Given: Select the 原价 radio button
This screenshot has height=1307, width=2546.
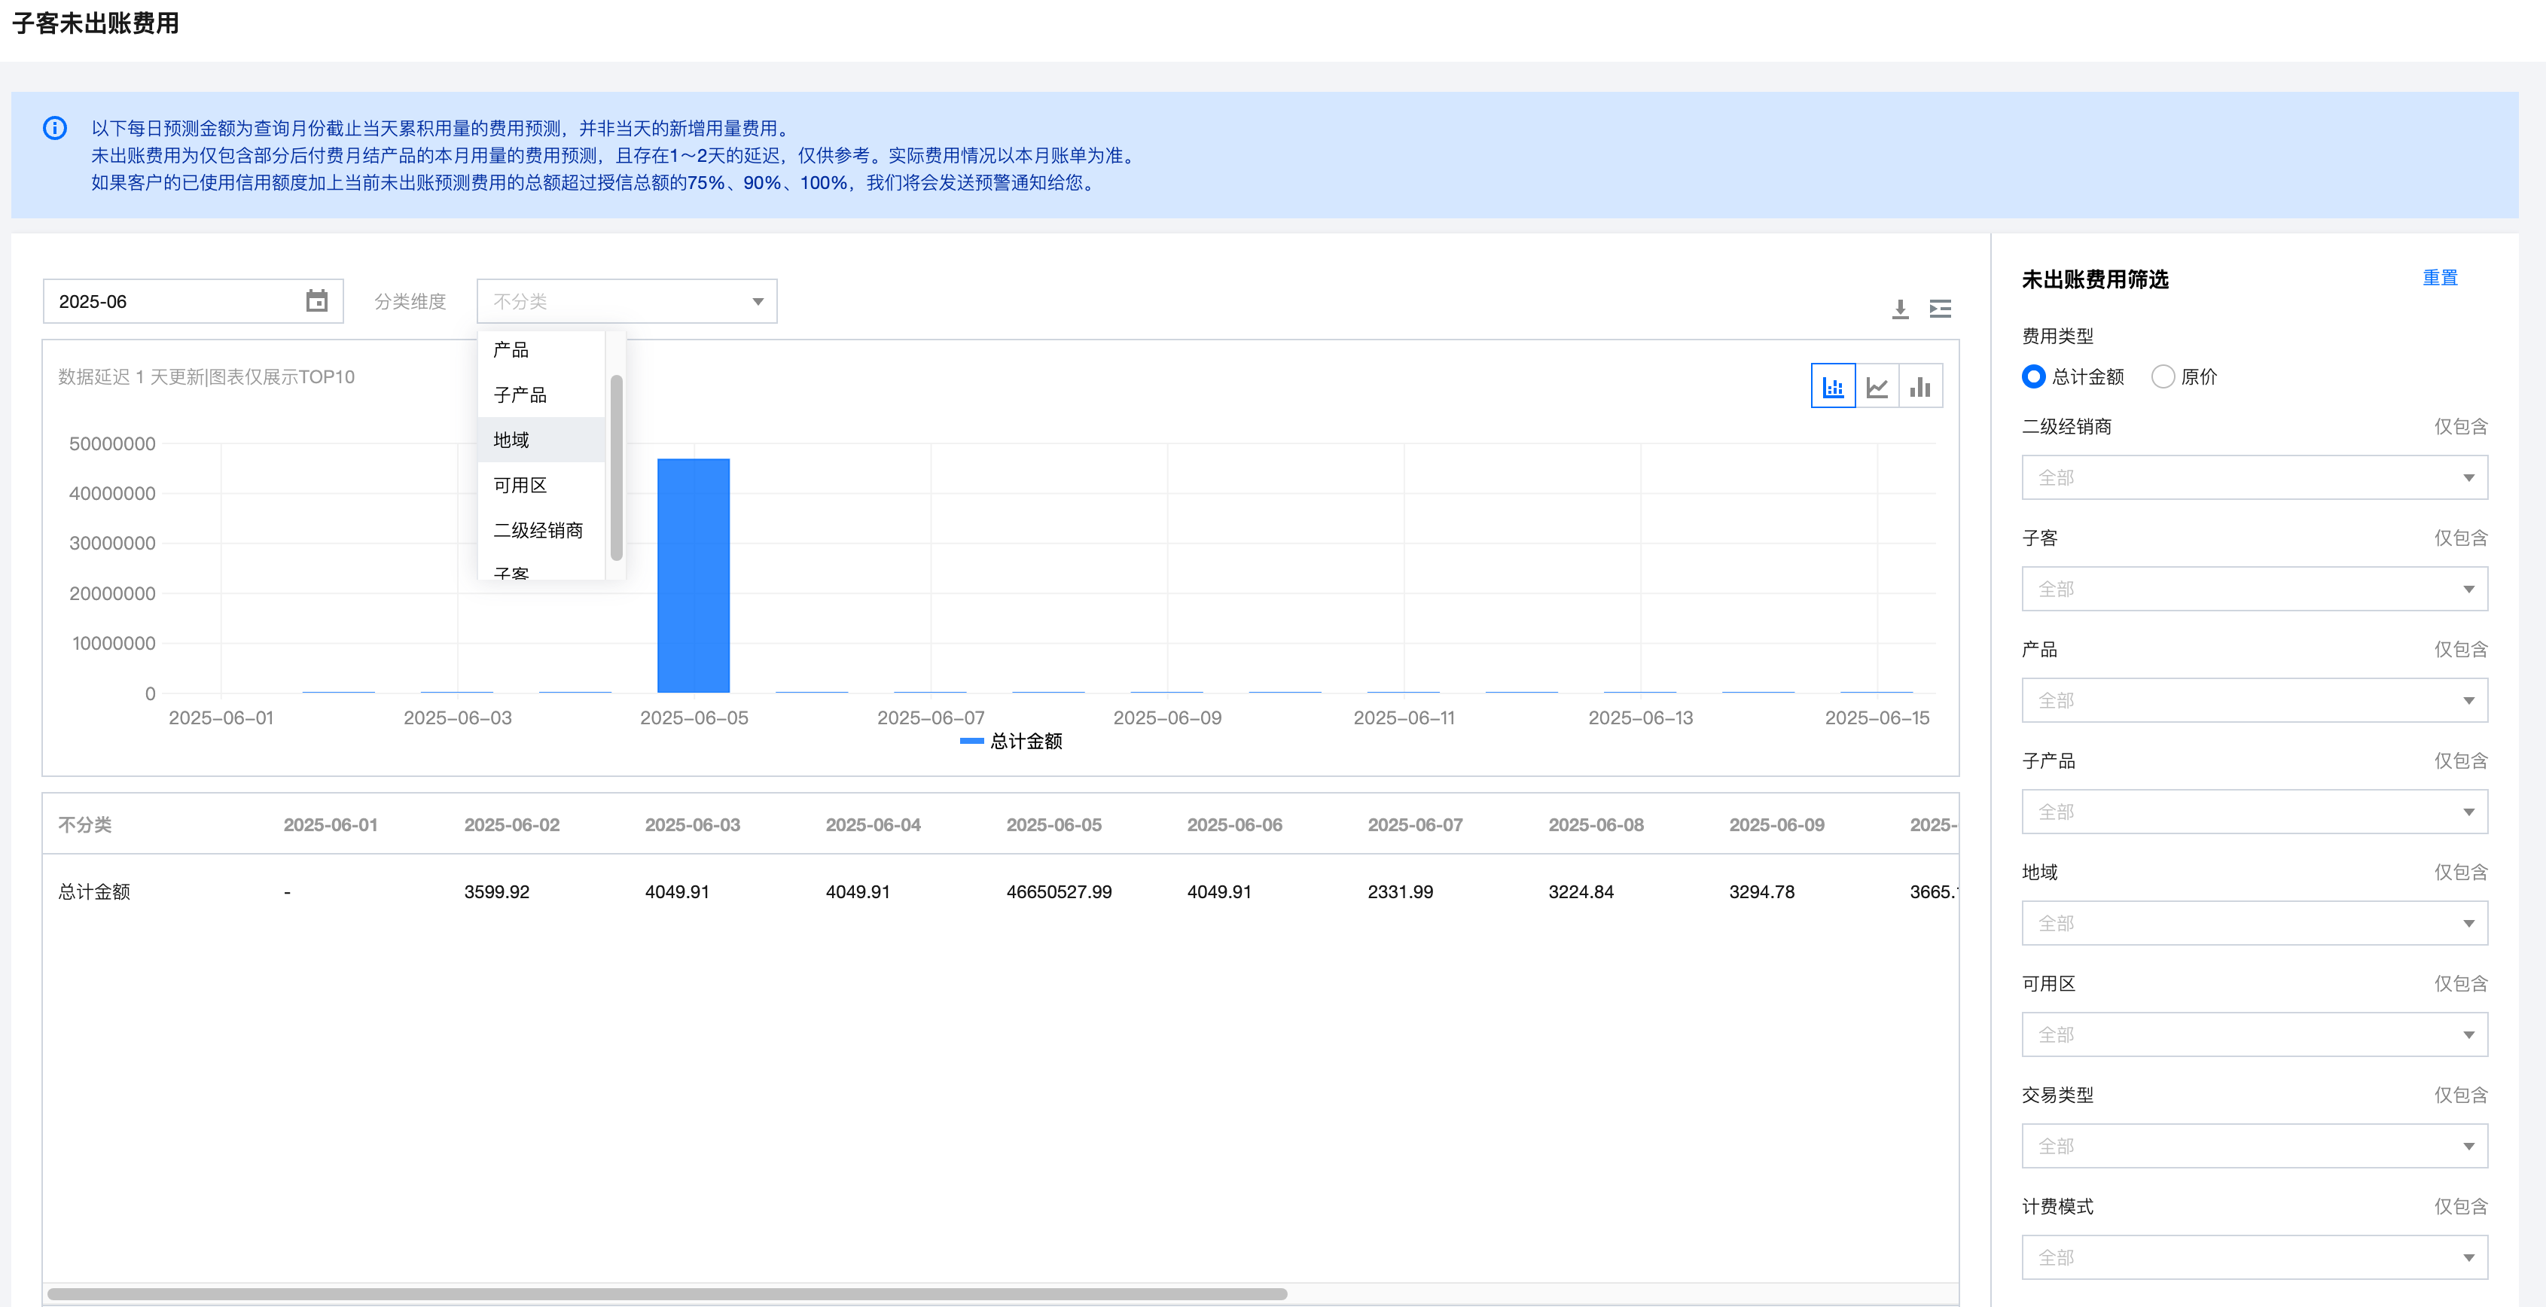Looking at the screenshot, I should 2163,376.
